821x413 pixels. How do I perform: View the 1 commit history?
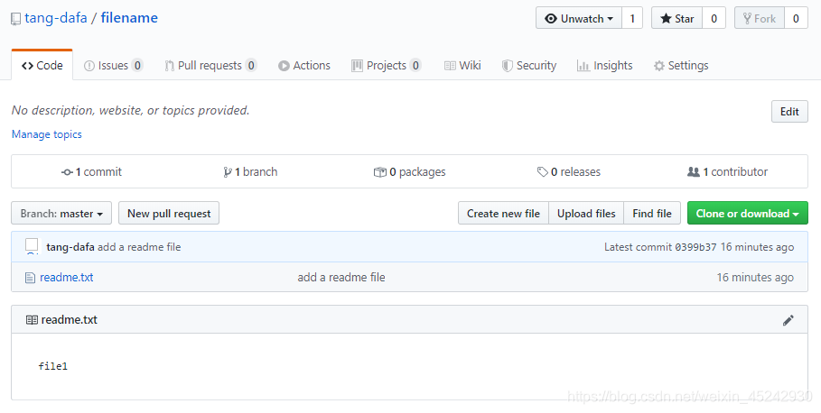pos(91,172)
